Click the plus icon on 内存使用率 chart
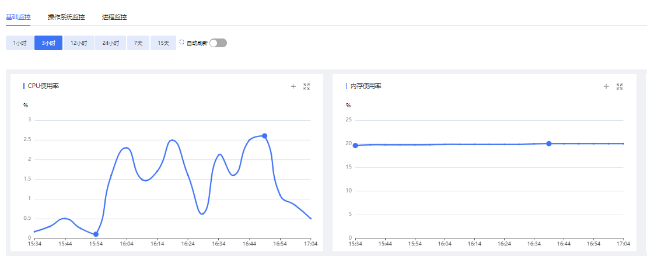This screenshot has width=647, height=256. pos(606,86)
